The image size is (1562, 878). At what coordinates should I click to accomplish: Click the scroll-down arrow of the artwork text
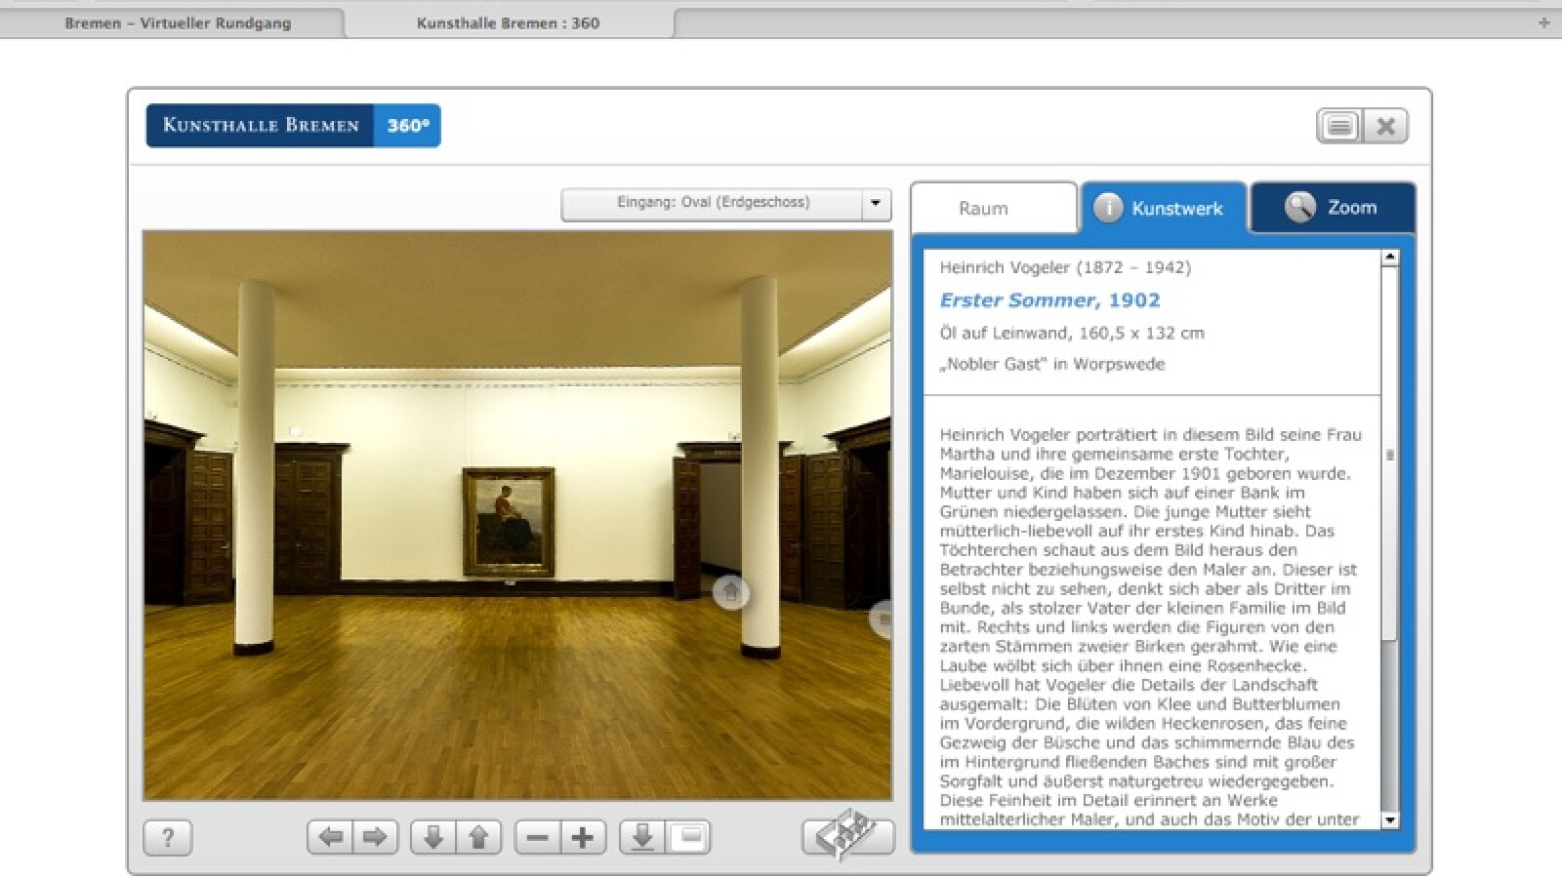point(1389,820)
